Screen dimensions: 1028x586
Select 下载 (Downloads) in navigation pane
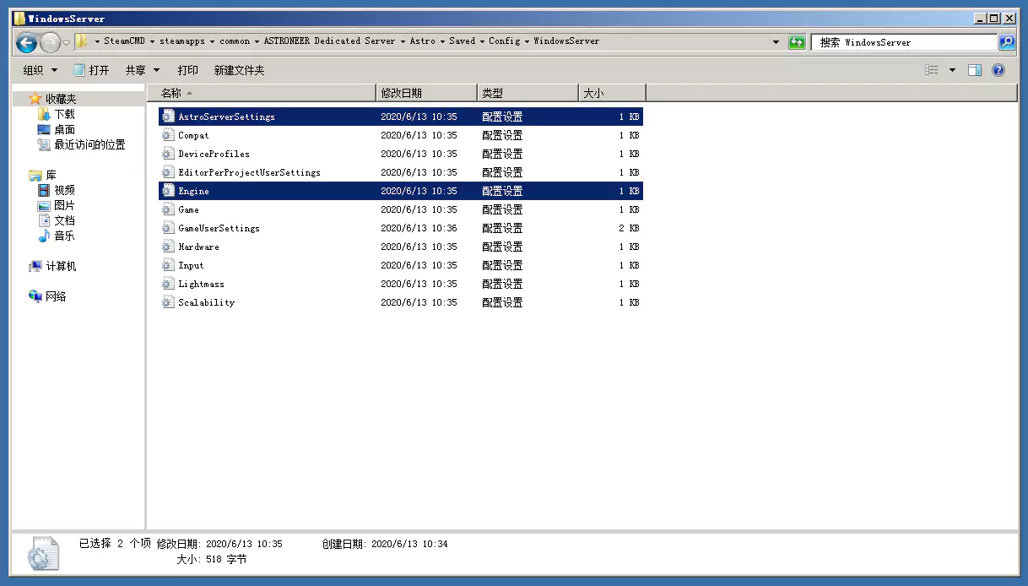64,114
